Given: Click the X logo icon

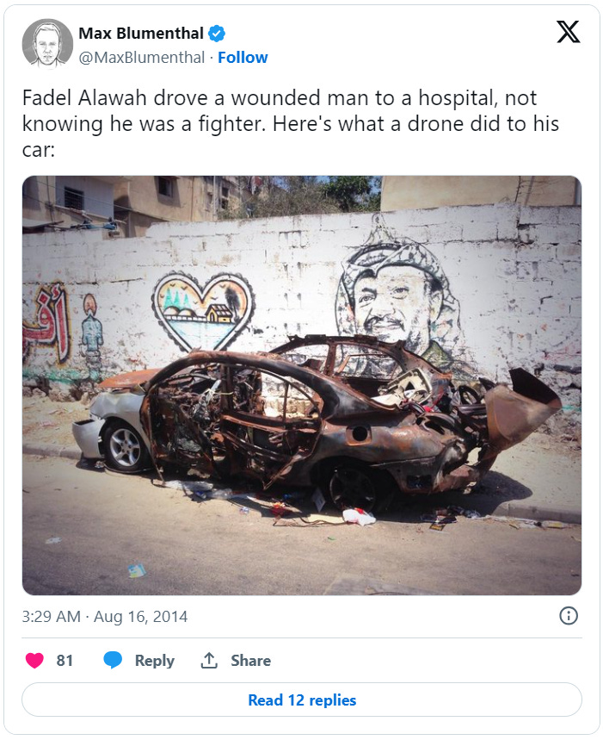Looking at the screenshot, I should (x=568, y=32).
